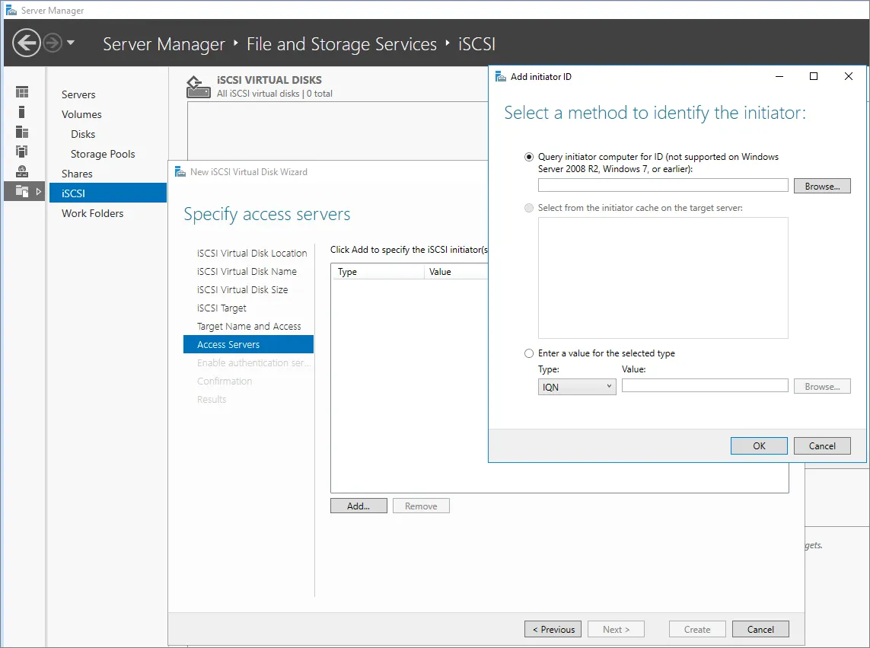Click the back arrow navigation button
870x648 pixels.
(26, 43)
